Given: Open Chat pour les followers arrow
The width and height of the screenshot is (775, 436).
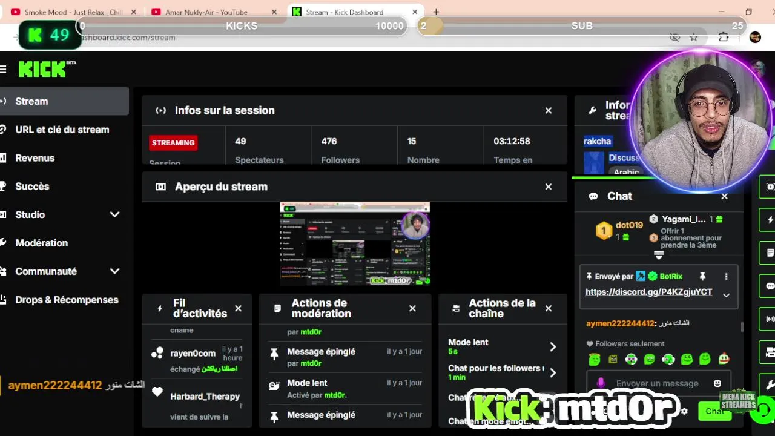Looking at the screenshot, I should (x=552, y=372).
